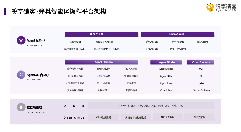Click the 多模态模型 item
The width and height of the screenshot is (241, 132).
[131, 90]
